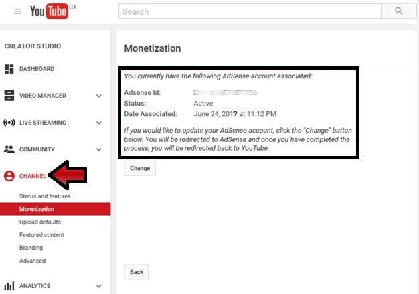
Task: Select the CHANNEL section label
Action: coord(33,176)
